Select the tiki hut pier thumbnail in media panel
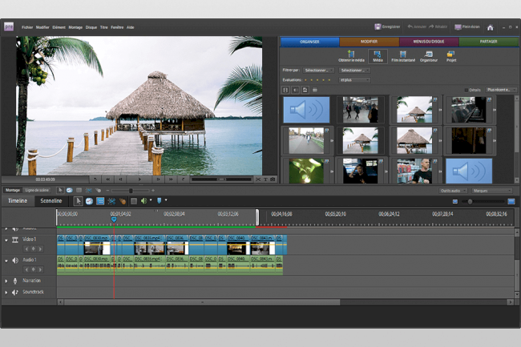 (415, 109)
